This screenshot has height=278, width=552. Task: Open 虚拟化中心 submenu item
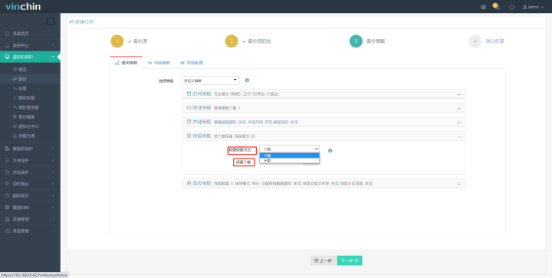(x=28, y=126)
